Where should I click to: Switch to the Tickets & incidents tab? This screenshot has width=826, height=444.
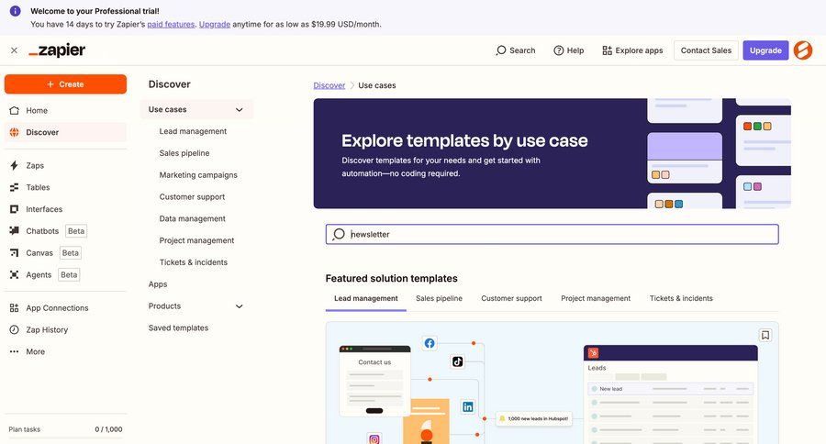[x=681, y=299]
